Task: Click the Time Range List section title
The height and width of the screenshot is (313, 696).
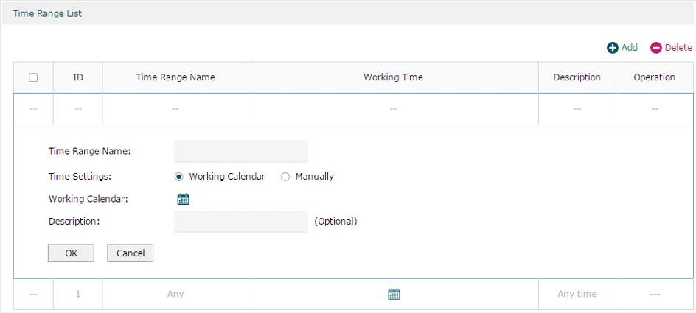Action: pyautogui.click(x=47, y=14)
